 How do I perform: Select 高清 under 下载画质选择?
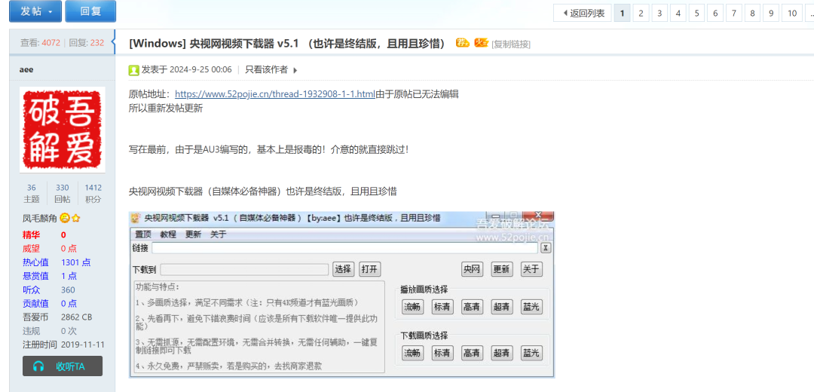point(473,353)
